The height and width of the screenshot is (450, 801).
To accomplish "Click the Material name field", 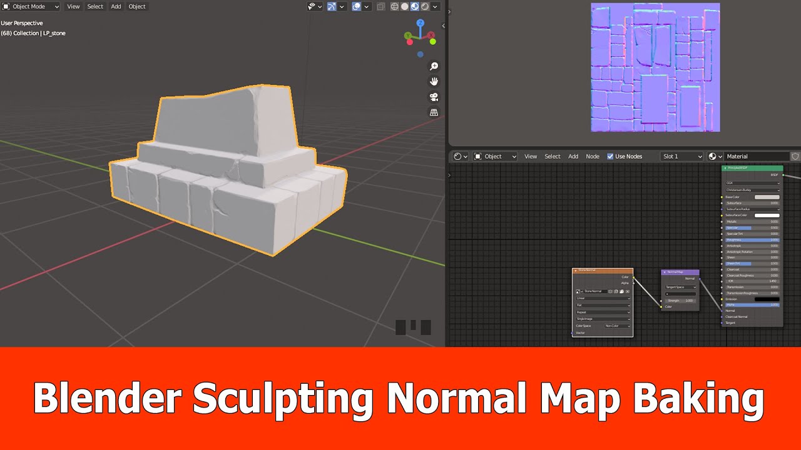I will click(x=757, y=156).
